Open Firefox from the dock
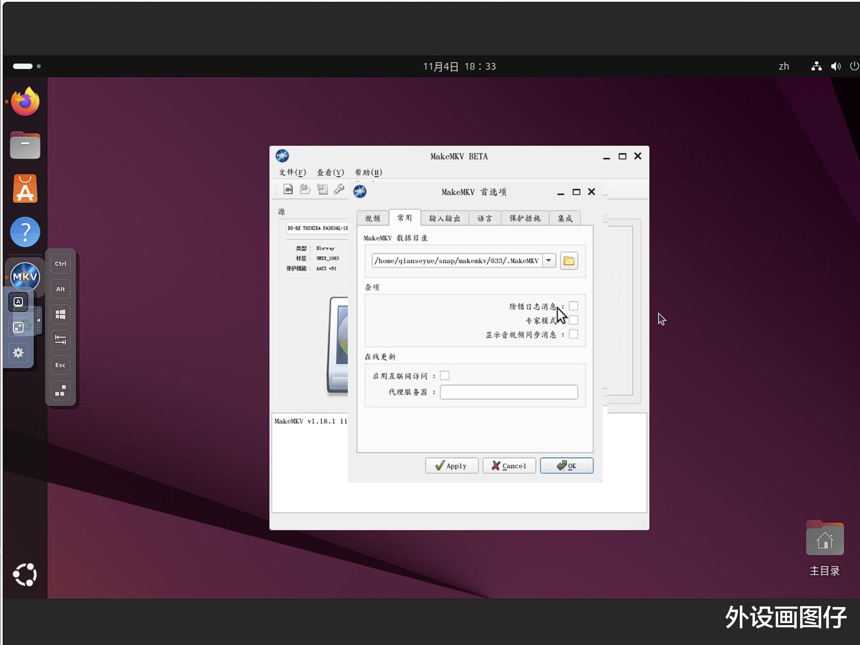Screen dimensions: 860x645 (25, 102)
